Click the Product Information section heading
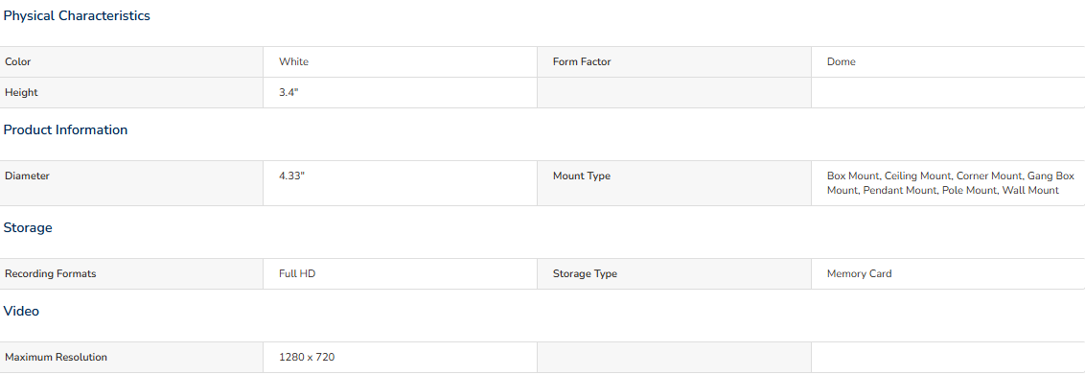 66,130
